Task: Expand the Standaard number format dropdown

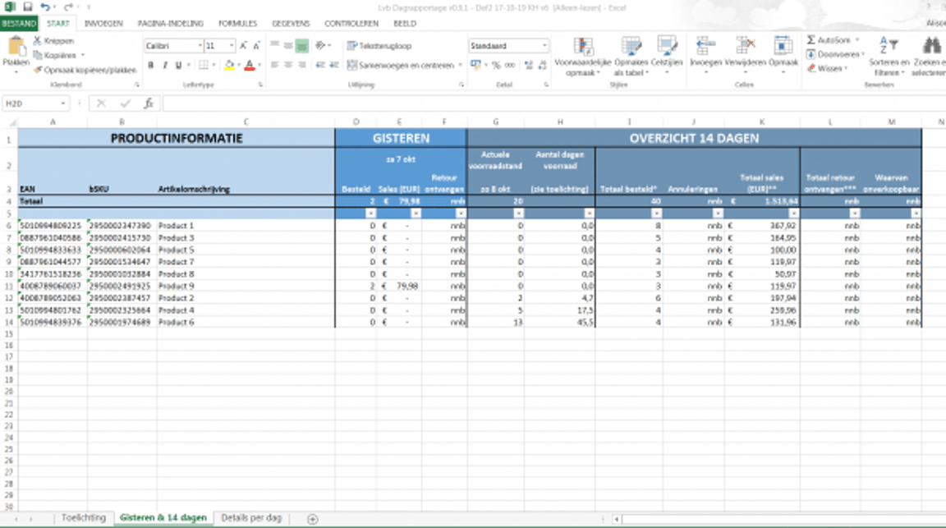Action: [544, 46]
